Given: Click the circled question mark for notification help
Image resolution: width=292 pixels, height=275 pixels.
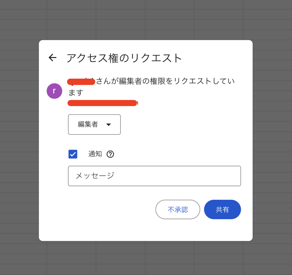Looking at the screenshot, I should 110,154.
